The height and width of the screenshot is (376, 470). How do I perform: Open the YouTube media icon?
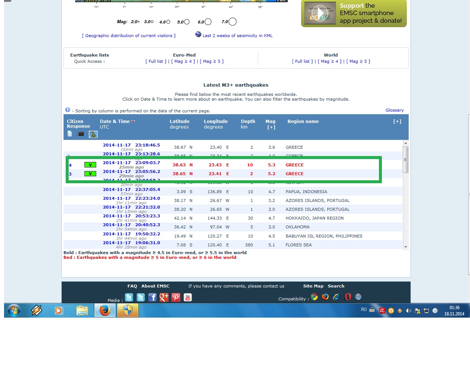pos(188,297)
